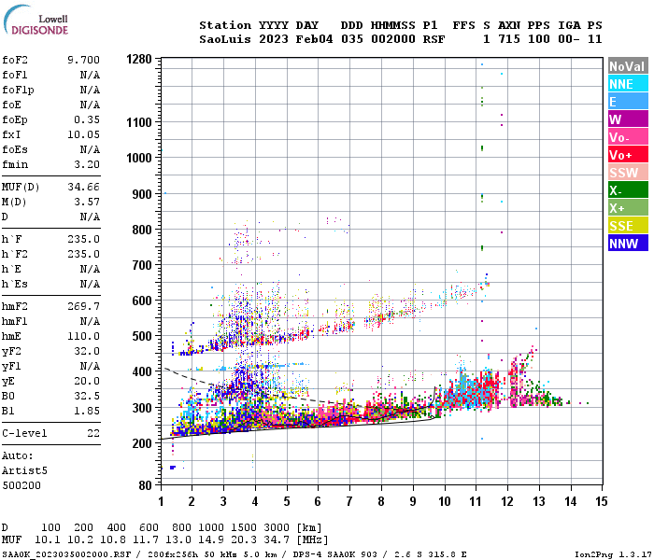The height and width of the screenshot is (560, 654).
Task: Click frequency axis label 15
Action: pyautogui.click(x=602, y=501)
